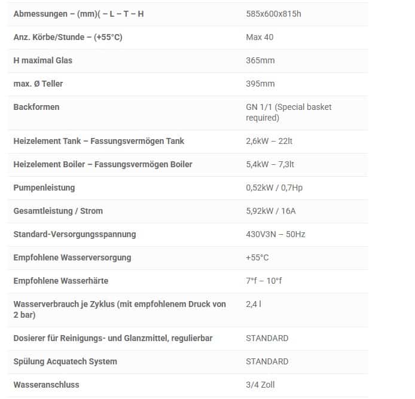The image size is (415, 399).
Task: Click the Standard-Versorgungsspannung label
Action: click(x=74, y=234)
